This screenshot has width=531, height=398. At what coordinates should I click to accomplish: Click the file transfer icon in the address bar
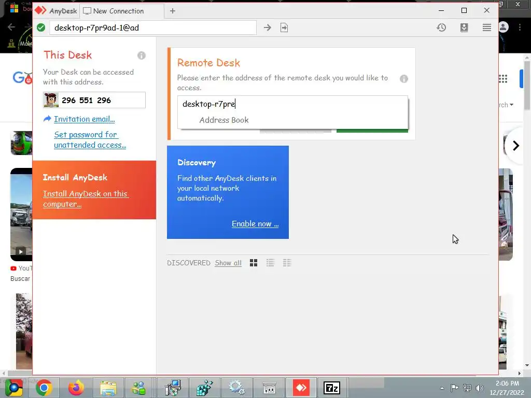(284, 27)
